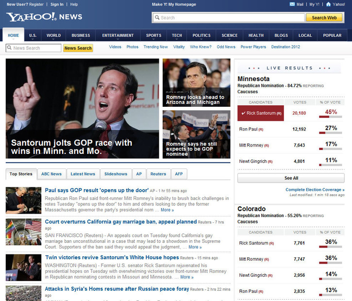Click the magnifier icon in web search box

click(157, 17)
